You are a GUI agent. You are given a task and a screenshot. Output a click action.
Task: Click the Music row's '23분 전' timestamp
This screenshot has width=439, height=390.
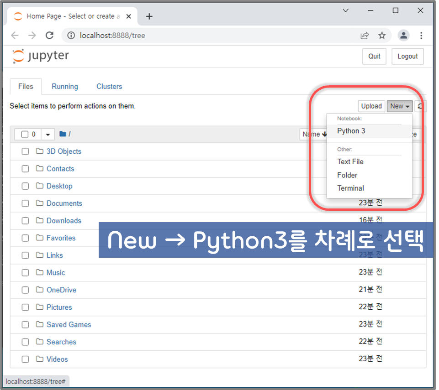click(x=370, y=272)
